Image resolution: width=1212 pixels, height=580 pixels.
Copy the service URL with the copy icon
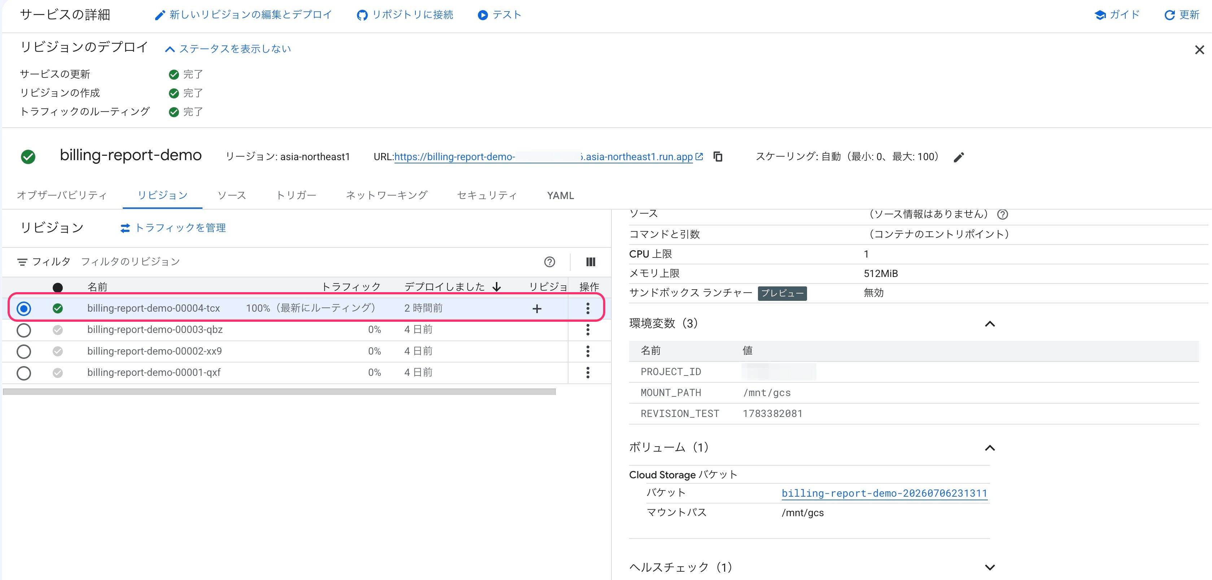pos(718,157)
